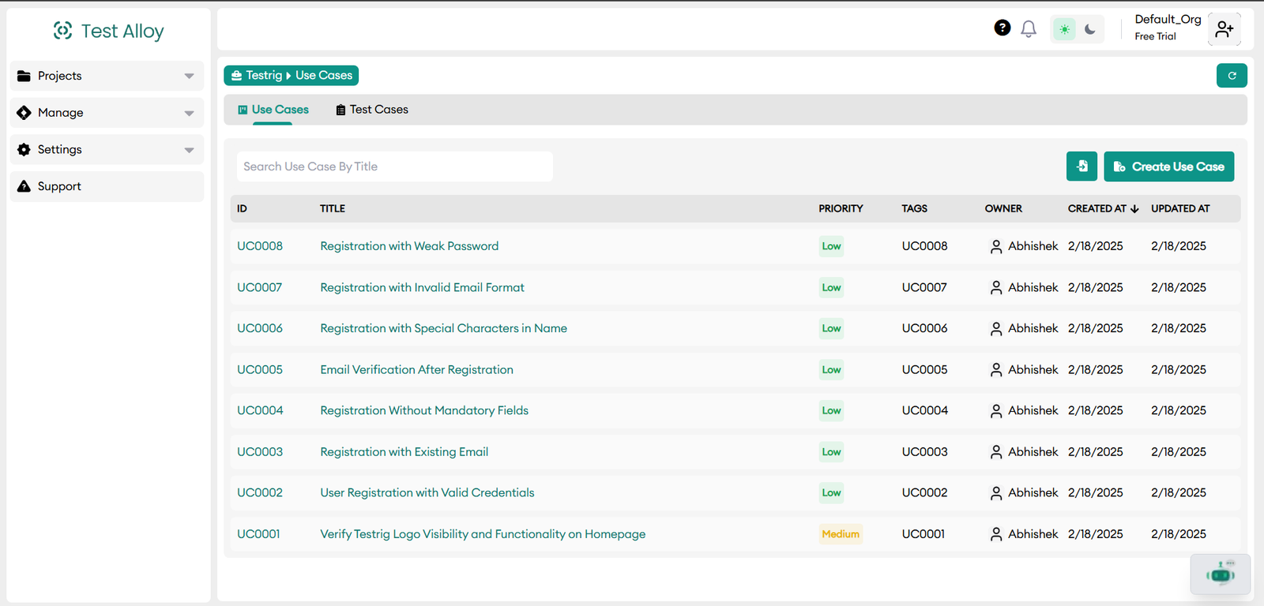Open the help question mark icon

[1003, 28]
